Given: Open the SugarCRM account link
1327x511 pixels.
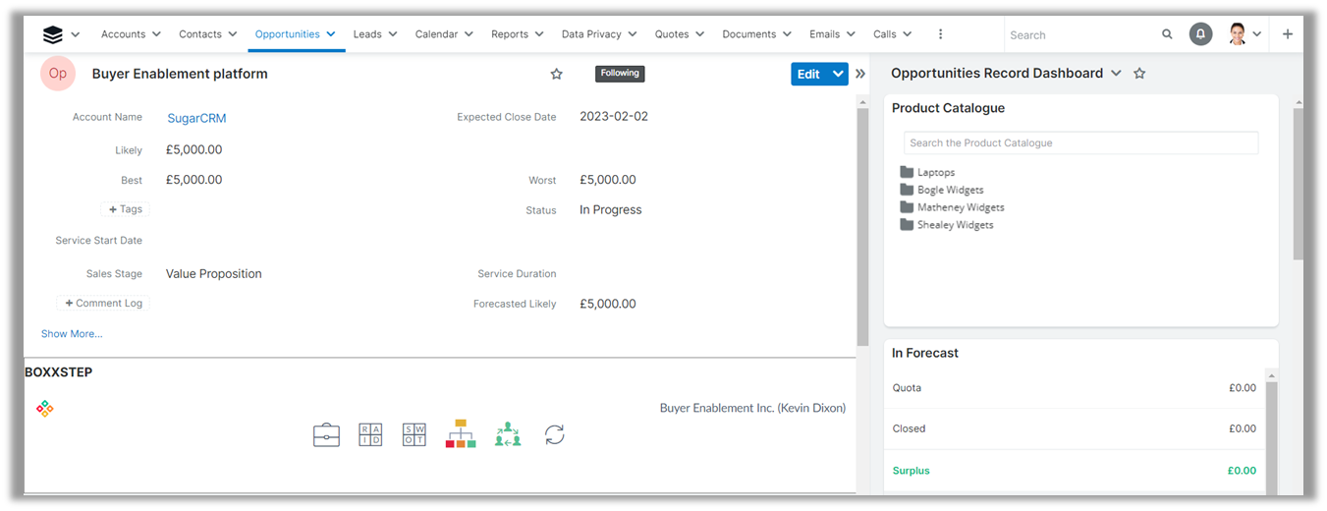Looking at the screenshot, I should click(x=196, y=118).
